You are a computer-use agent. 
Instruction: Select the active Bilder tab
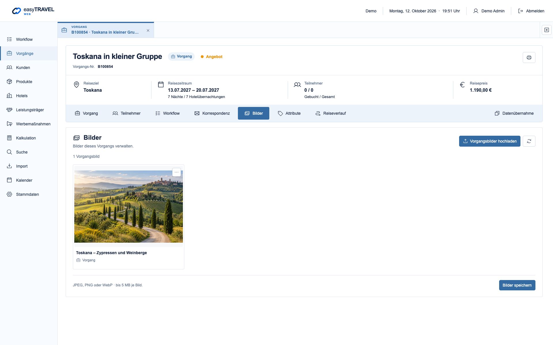(x=253, y=113)
